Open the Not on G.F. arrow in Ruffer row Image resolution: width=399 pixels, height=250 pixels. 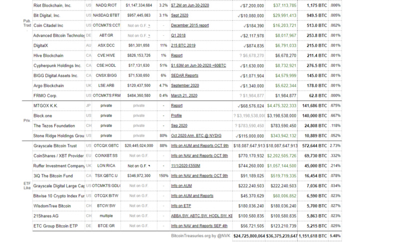tap(149, 166)
